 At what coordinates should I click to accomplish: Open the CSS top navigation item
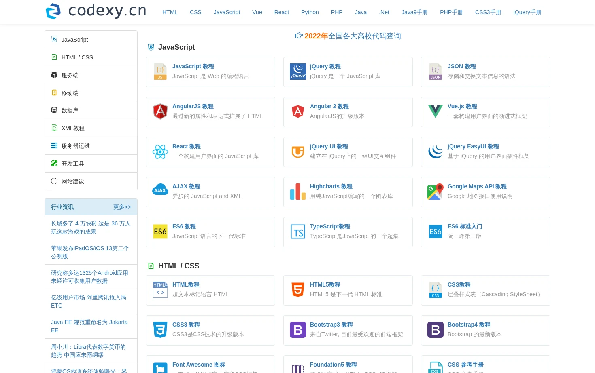click(x=195, y=12)
